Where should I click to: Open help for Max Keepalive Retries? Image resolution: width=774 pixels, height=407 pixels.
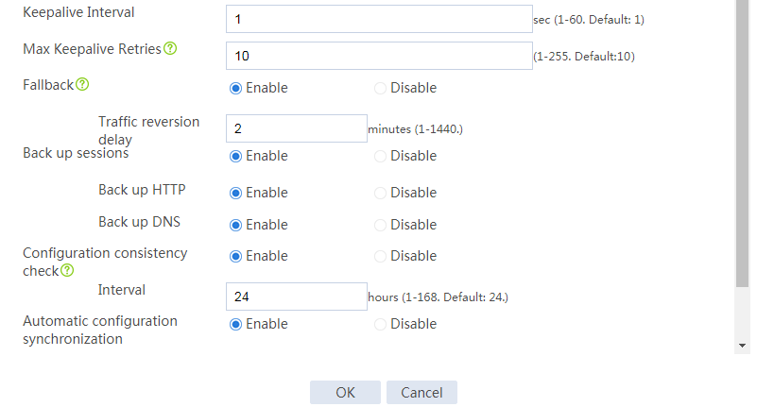click(x=170, y=48)
